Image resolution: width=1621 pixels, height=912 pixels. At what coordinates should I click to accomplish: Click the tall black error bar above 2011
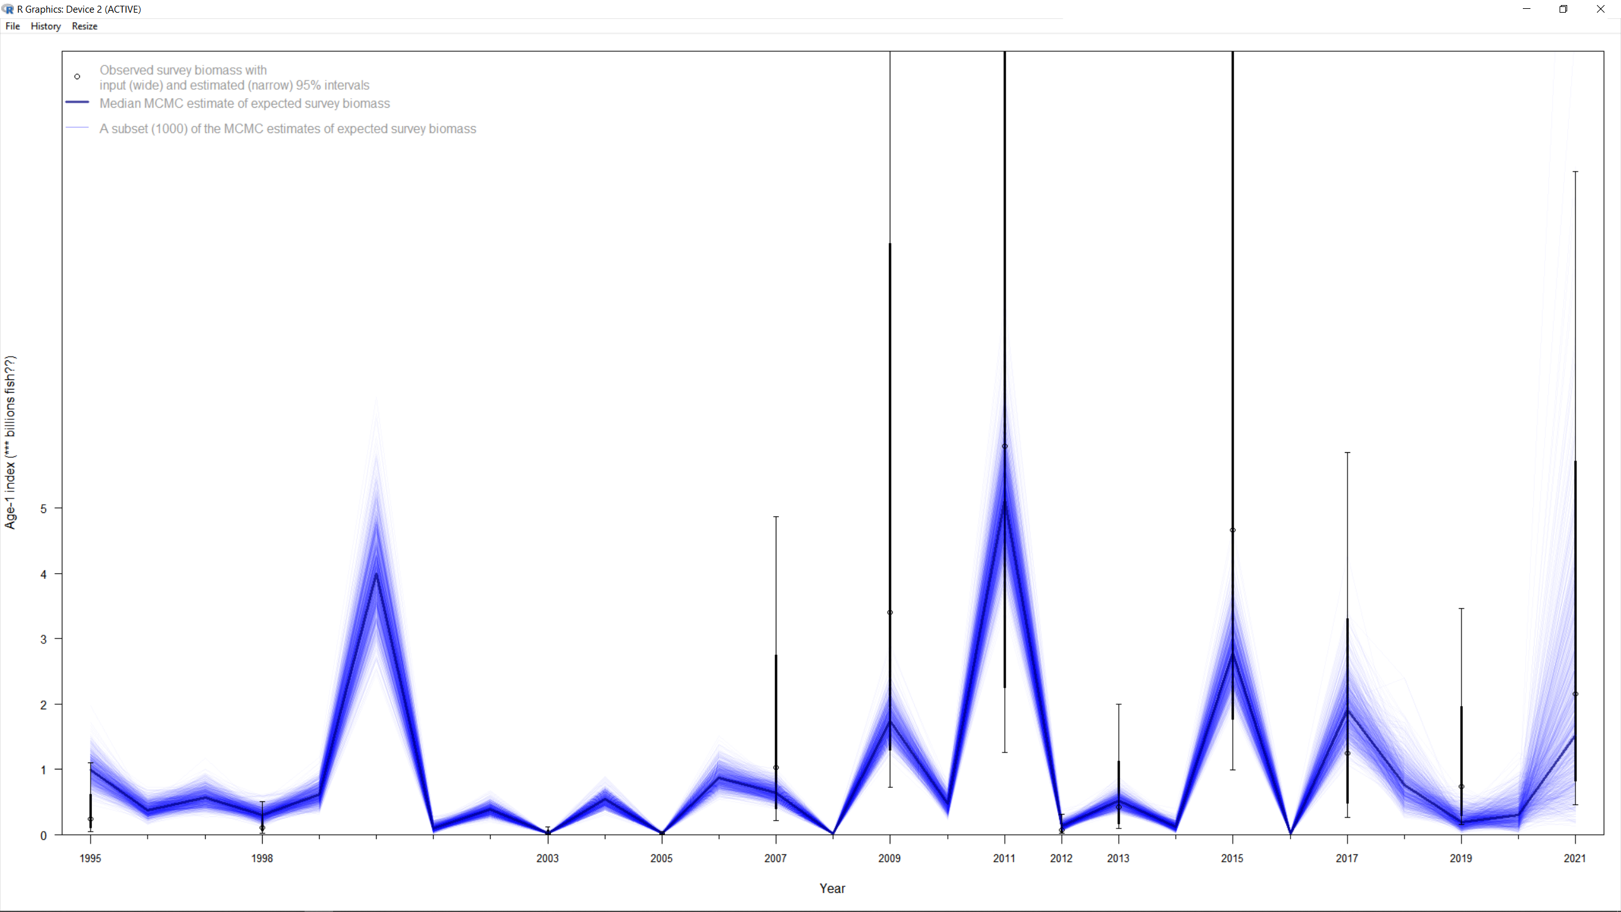(x=1004, y=253)
